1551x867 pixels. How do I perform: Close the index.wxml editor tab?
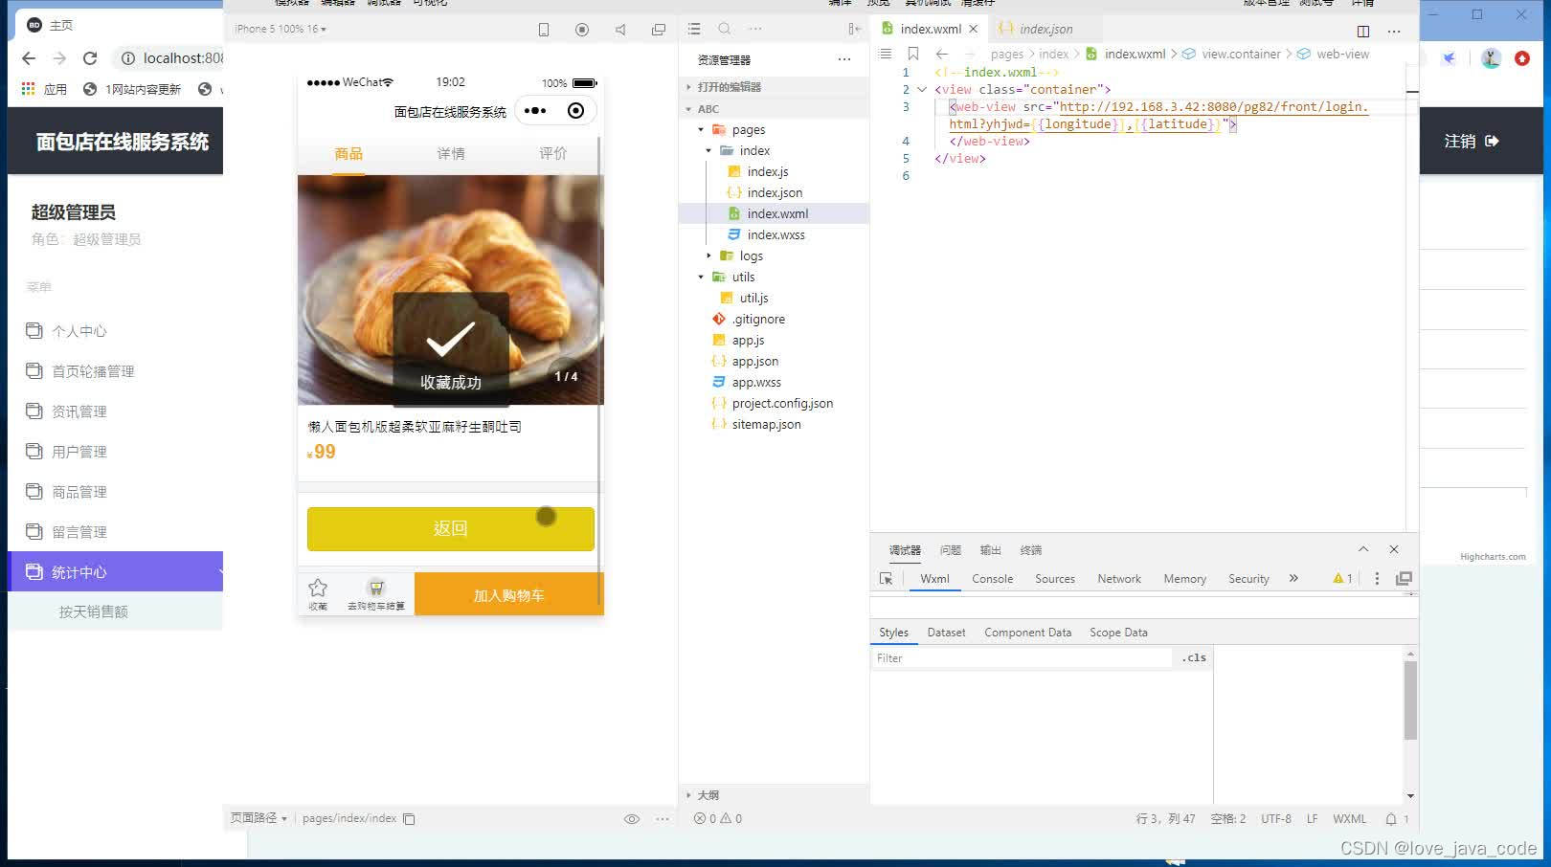click(974, 29)
